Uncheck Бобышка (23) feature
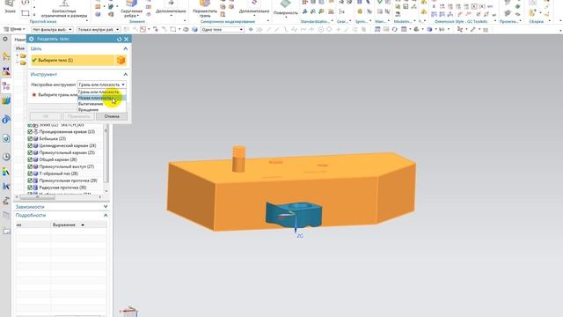The image size is (563, 317). click(x=30, y=139)
